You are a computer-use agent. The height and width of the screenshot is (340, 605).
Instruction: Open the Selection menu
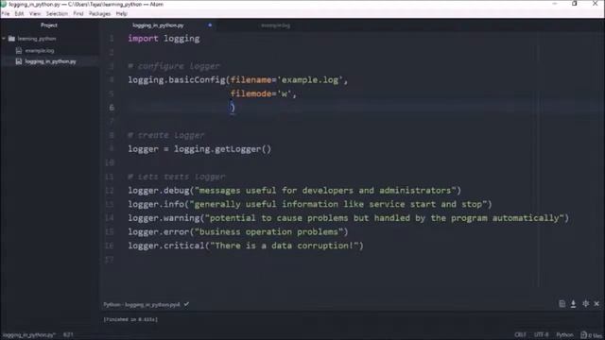57,13
